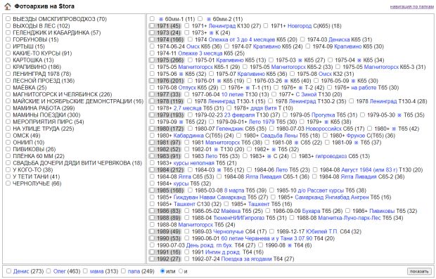The image size is (436, 279).
Task: Select the 'или' radio button
Action: pyautogui.click(x=162, y=271)
